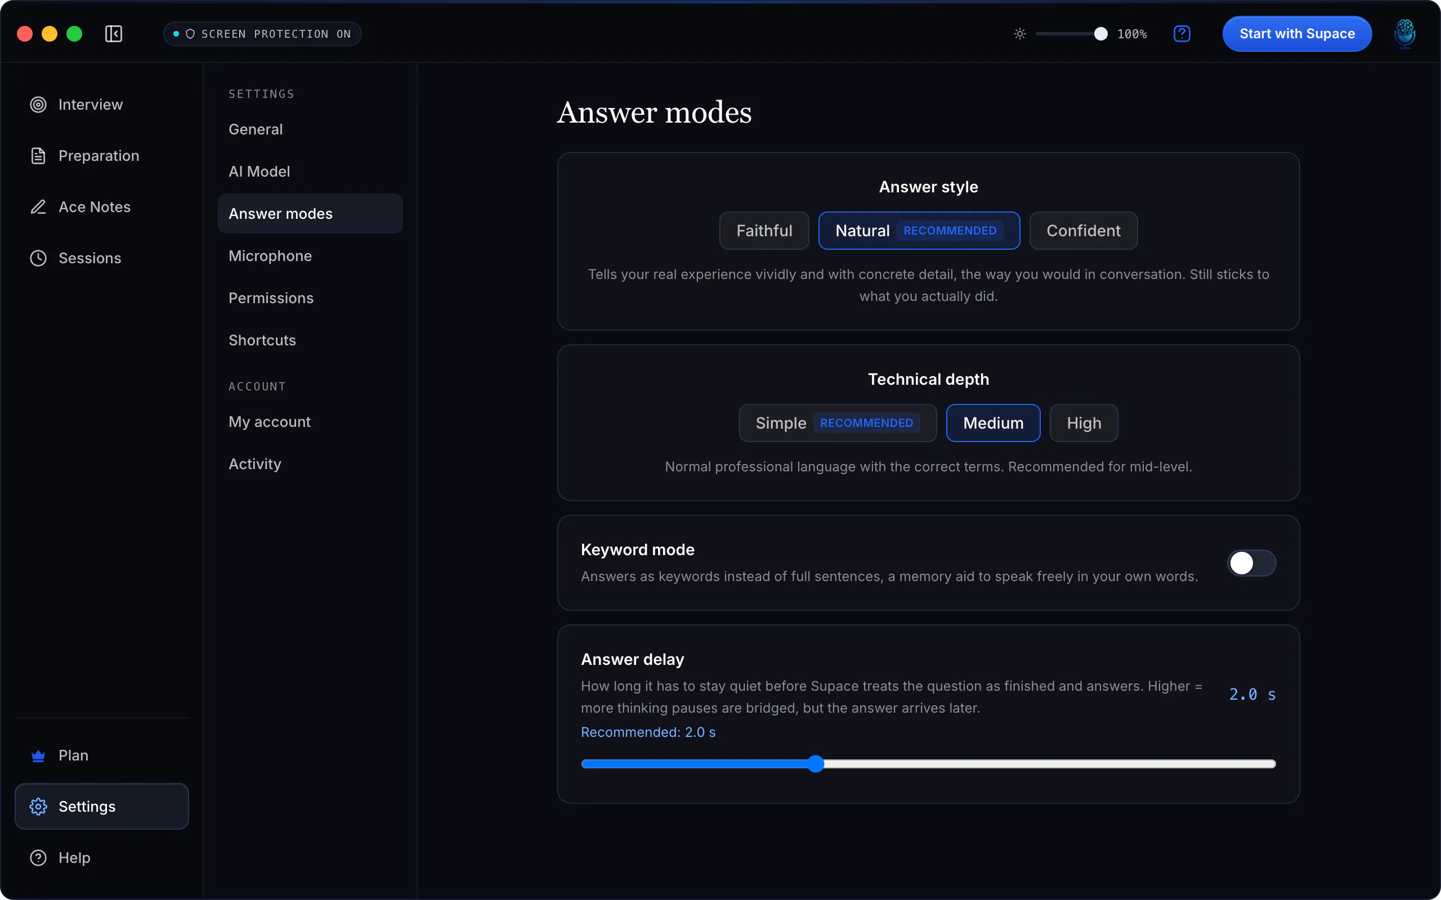The width and height of the screenshot is (1441, 900).
Task: Toggle Keyword mode switch on
Action: 1251,563
